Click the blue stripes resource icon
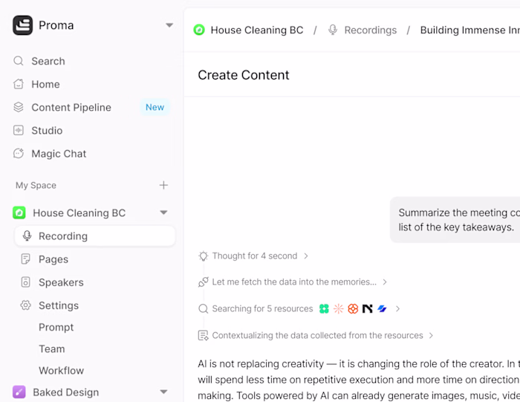Screen dimensions: 520x402 382,309
